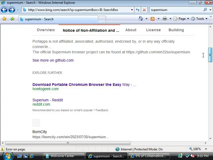This screenshot has width=213, height=160.
Task: Click the vertical scrollbar thumb
Action: coord(210,55)
